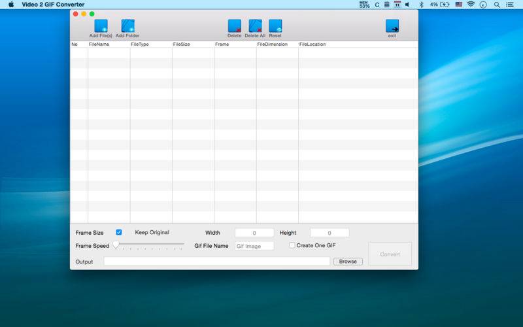Screen dimensions: 523x327
Task: Click the Width input field
Action: 254,233
